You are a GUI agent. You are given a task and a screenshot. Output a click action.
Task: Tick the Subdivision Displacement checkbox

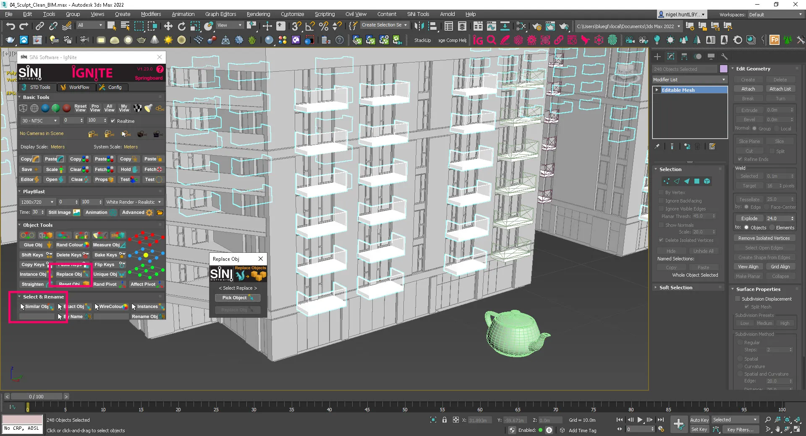click(738, 299)
